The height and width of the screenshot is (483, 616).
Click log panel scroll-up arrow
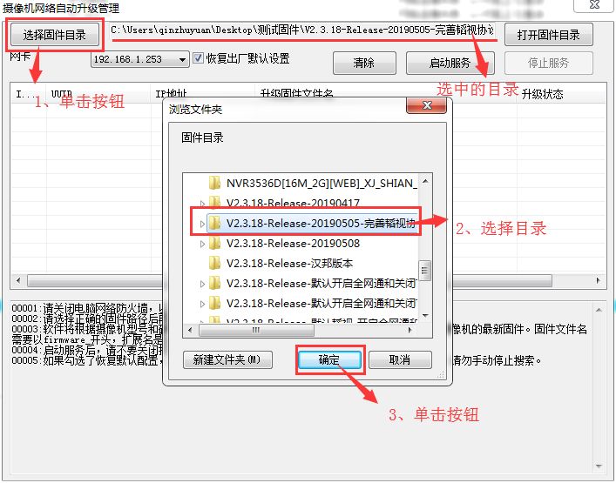pos(599,311)
